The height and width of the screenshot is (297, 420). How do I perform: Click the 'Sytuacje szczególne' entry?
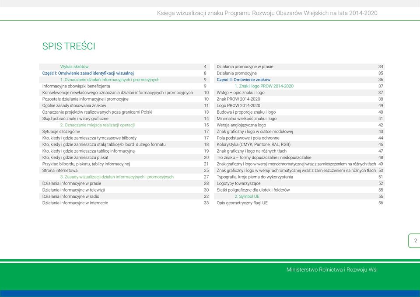coord(61,132)
